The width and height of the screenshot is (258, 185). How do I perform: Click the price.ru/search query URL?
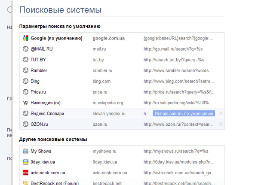tap(179, 92)
